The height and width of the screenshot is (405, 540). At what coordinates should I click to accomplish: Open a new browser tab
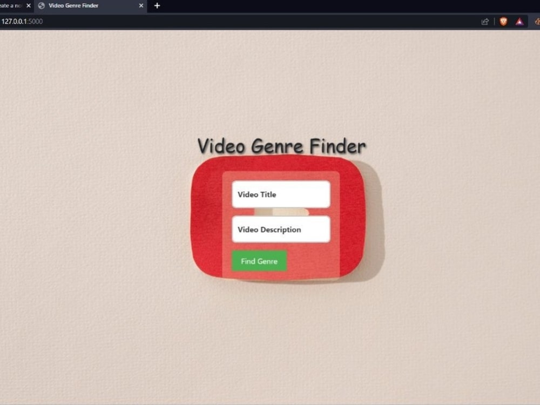point(157,5)
